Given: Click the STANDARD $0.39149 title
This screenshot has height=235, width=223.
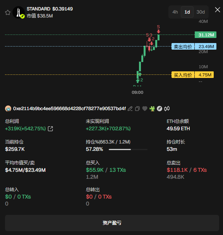Looking at the screenshot, I should (x=50, y=9).
